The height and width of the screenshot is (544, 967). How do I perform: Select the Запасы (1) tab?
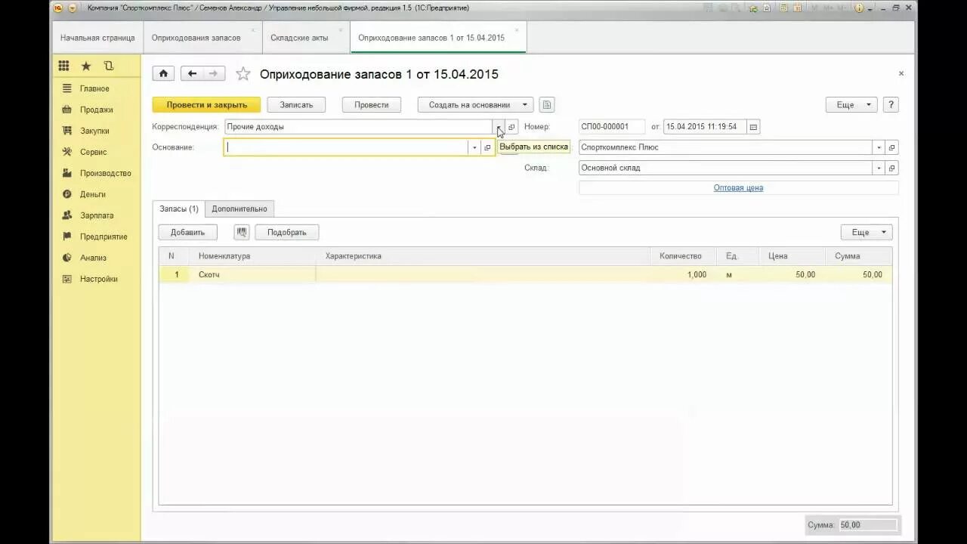point(179,209)
